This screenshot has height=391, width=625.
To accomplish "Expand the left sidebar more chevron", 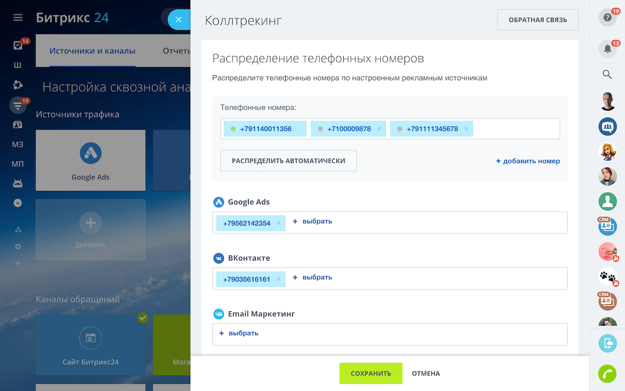I will (18, 203).
